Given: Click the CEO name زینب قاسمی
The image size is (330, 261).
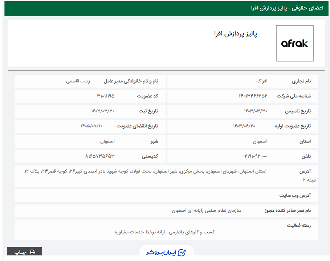Looking at the screenshot, I should [x=78, y=81].
